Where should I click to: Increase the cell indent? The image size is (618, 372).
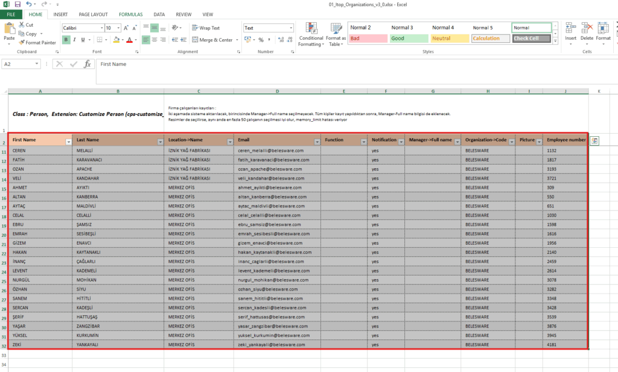point(183,40)
